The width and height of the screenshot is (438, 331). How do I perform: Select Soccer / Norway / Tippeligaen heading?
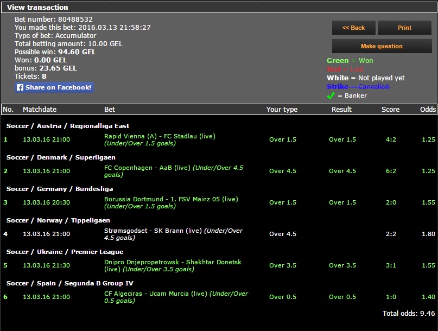(x=58, y=220)
